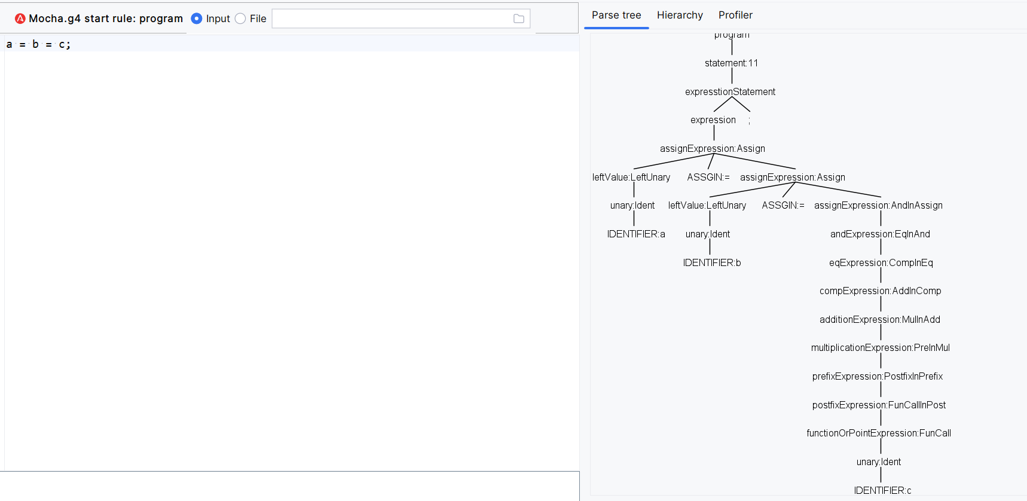
Task: Select prefixExpression:PostfixInPrefix node
Action: coord(877,376)
